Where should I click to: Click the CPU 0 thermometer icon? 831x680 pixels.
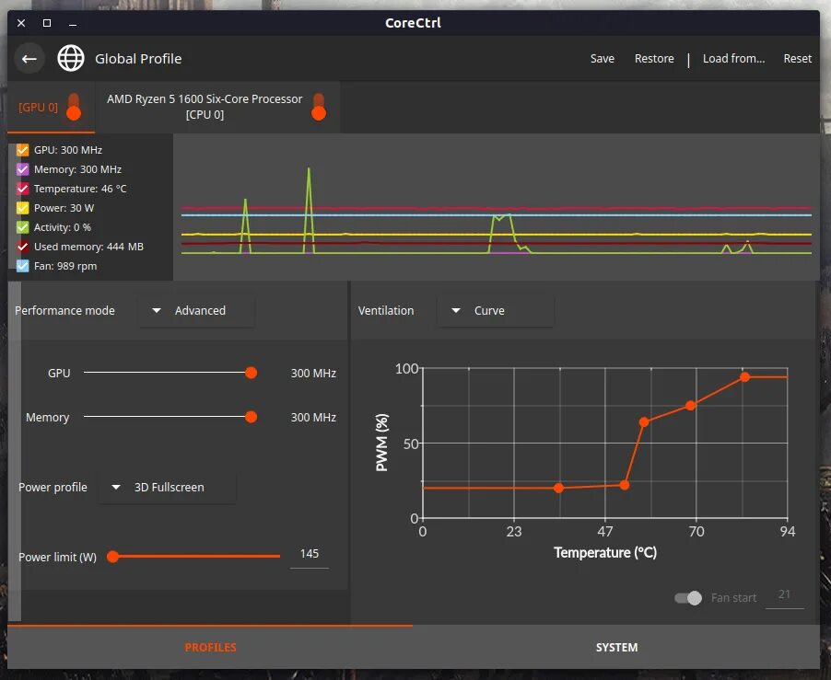(x=319, y=107)
